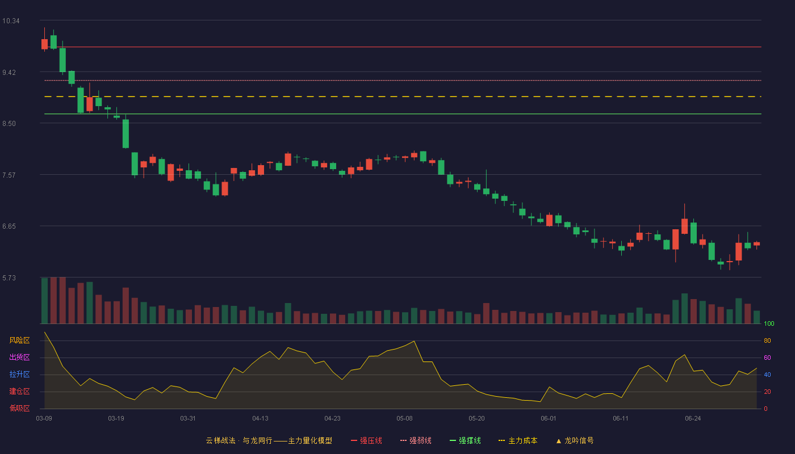This screenshot has width=795, height=454.
Task: Click the 5.73 price axis label
Action: (9, 278)
